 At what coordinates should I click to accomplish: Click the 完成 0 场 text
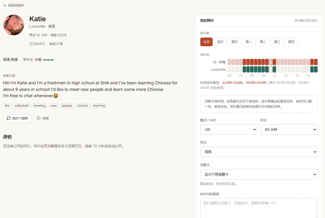pos(56,44)
